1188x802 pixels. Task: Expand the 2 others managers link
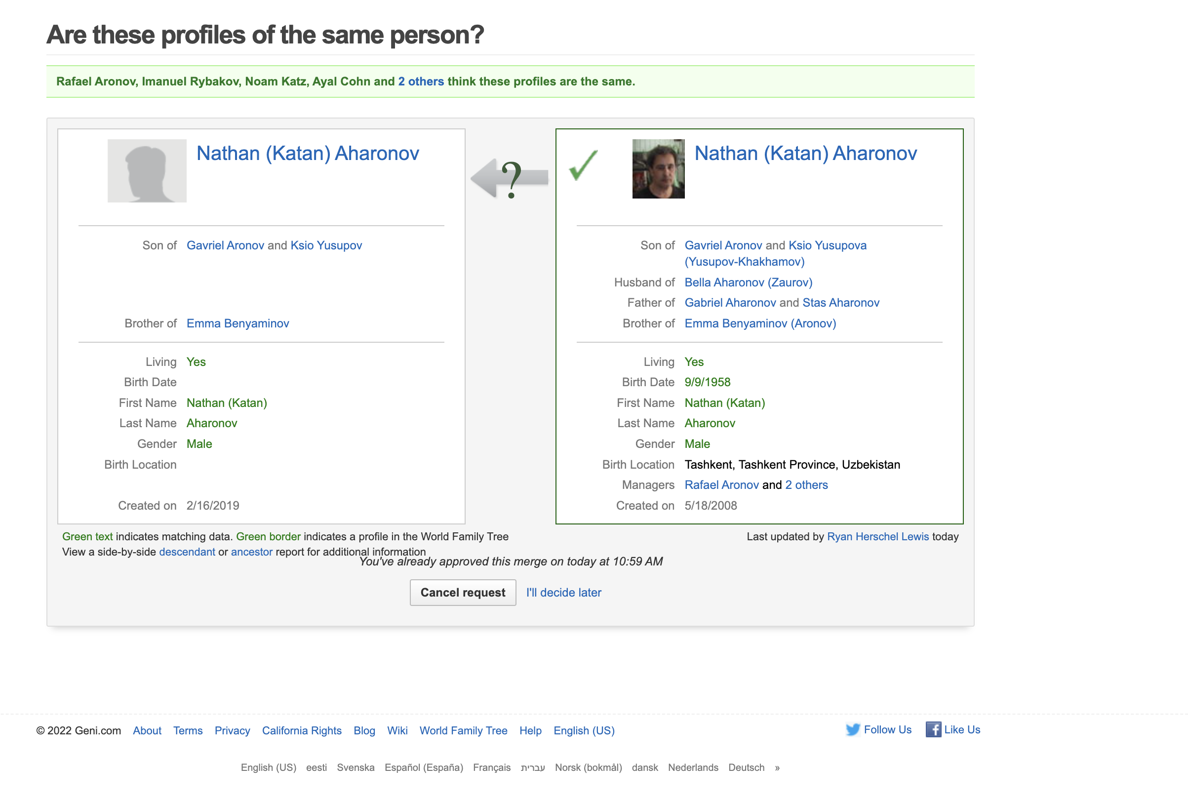click(806, 485)
